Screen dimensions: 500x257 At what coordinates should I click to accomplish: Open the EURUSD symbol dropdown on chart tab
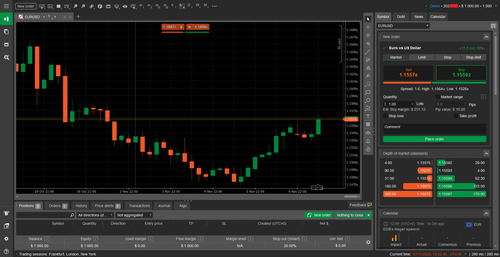pos(44,17)
